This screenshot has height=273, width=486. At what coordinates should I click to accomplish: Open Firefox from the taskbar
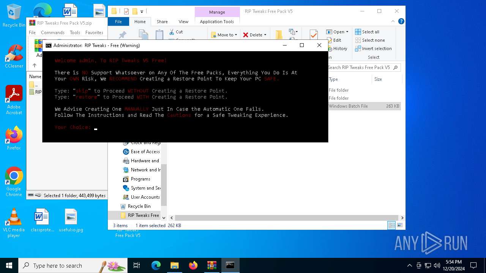pos(193,265)
